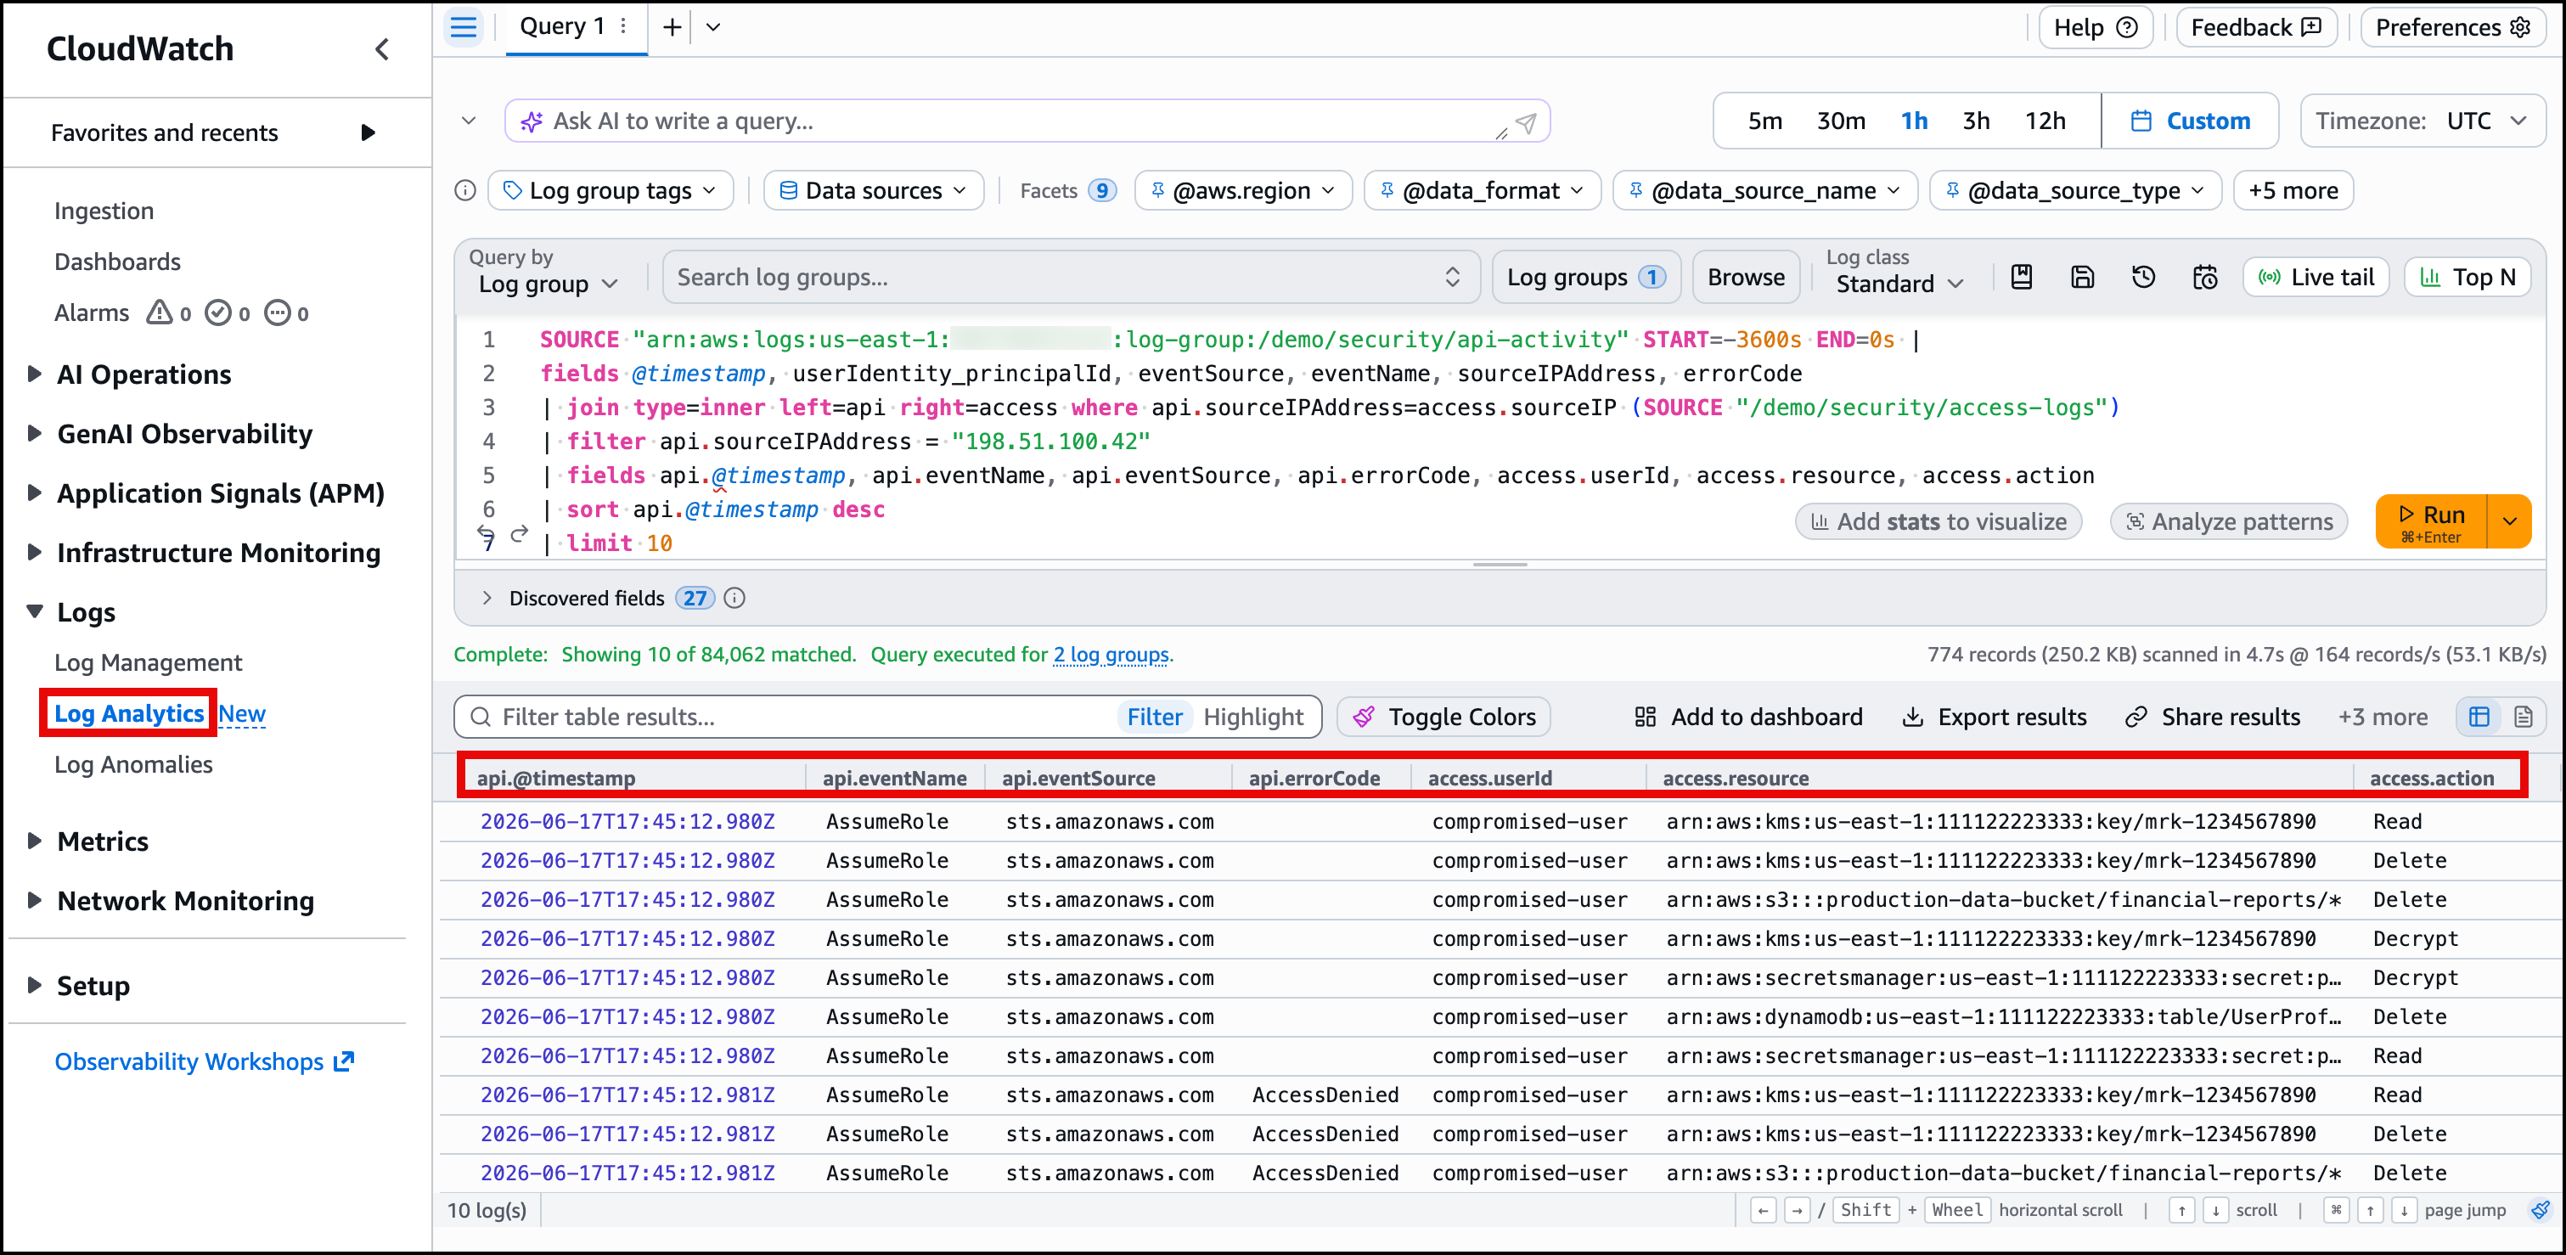The image size is (2566, 1255).
Task: Open the Top N view
Action: click(2468, 277)
